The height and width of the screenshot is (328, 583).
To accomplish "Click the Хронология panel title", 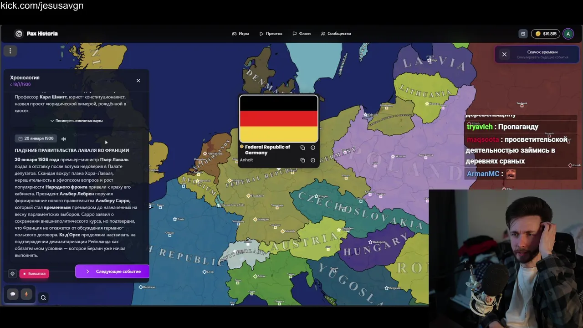I will [25, 78].
